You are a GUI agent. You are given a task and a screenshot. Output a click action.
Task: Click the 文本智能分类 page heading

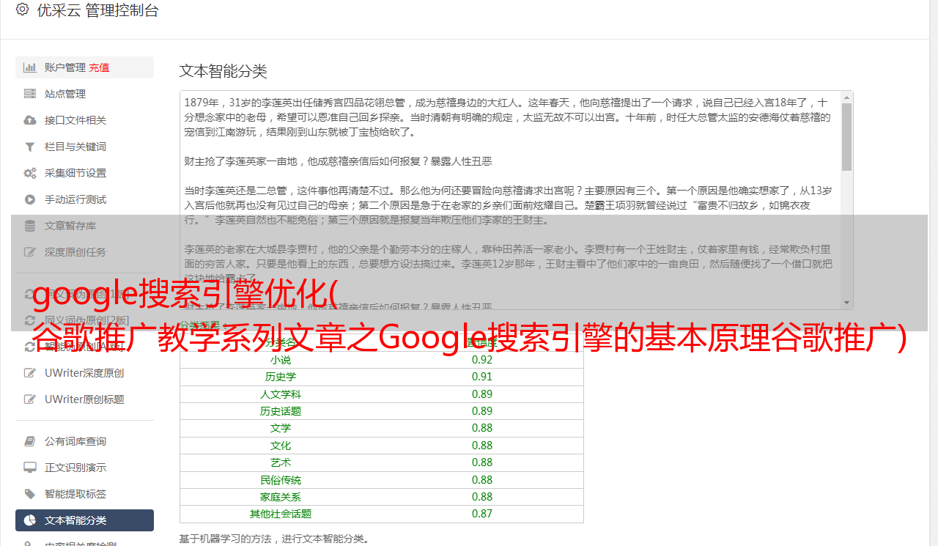click(x=224, y=71)
